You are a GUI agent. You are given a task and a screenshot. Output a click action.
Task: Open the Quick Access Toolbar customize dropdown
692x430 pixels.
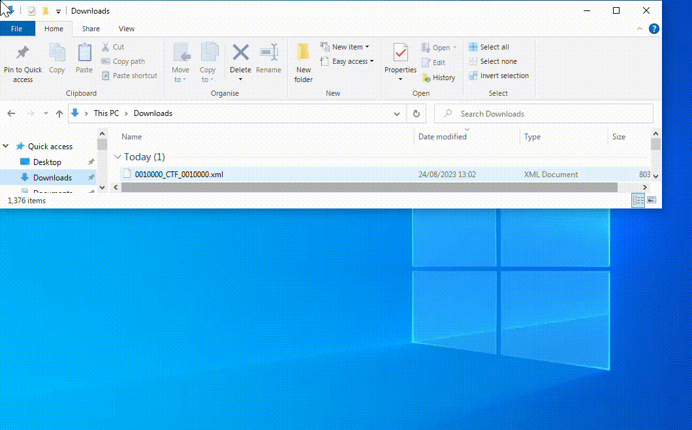(x=58, y=12)
